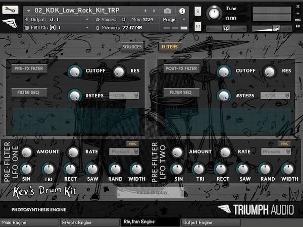Open the Rhythm Engine tab
The image size is (303, 227).
pos(150,222)
